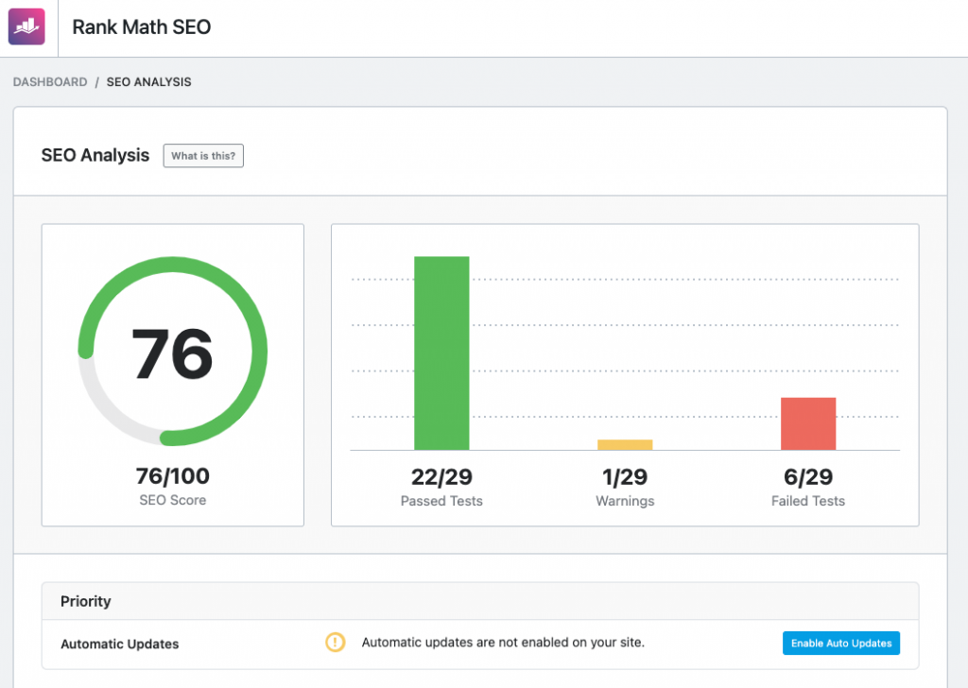This screenshot has height=688, width=968.
Task: Click the '76/100' SEO Score text
Action: tap(173, 476)
